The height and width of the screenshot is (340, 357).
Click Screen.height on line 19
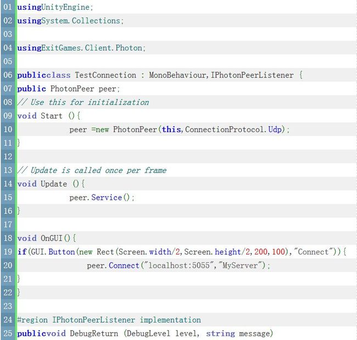213,252
